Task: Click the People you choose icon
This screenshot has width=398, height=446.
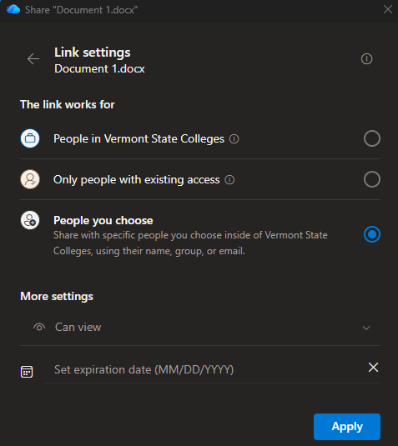Action: tap(30, 220)
